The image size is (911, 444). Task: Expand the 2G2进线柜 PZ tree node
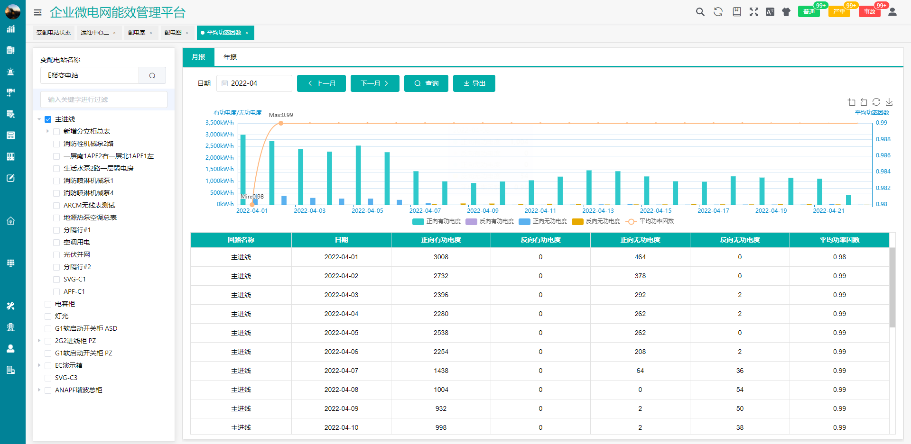[x=39, y=341]
